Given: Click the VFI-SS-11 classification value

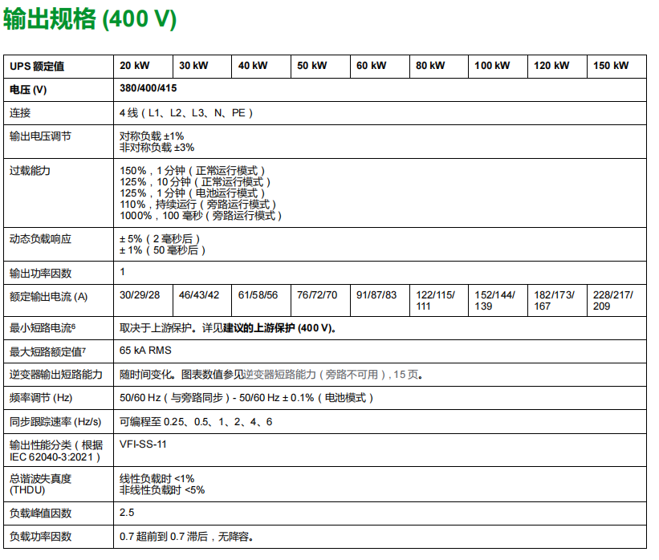Looking at the screenshot, I should 144,444.
